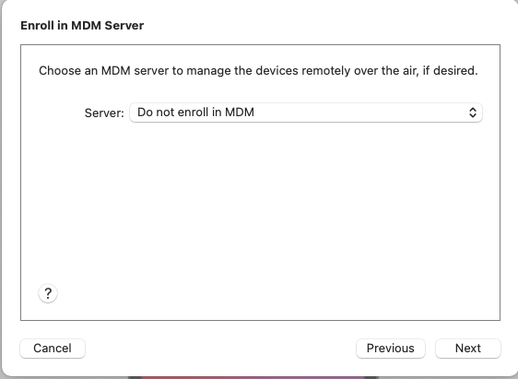
Task: Expand the MDM server choice list
Action: point(306,113)
